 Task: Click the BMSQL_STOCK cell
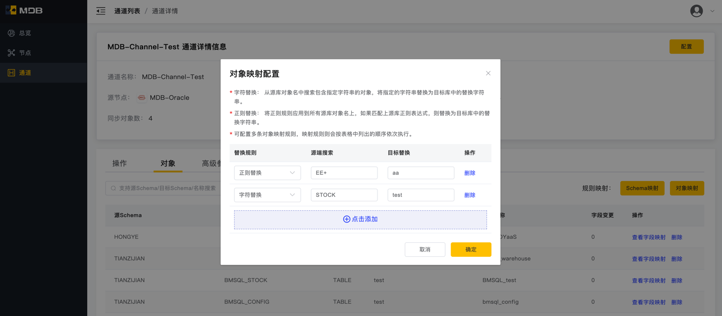pyautogui.click(x=246, y=280)
